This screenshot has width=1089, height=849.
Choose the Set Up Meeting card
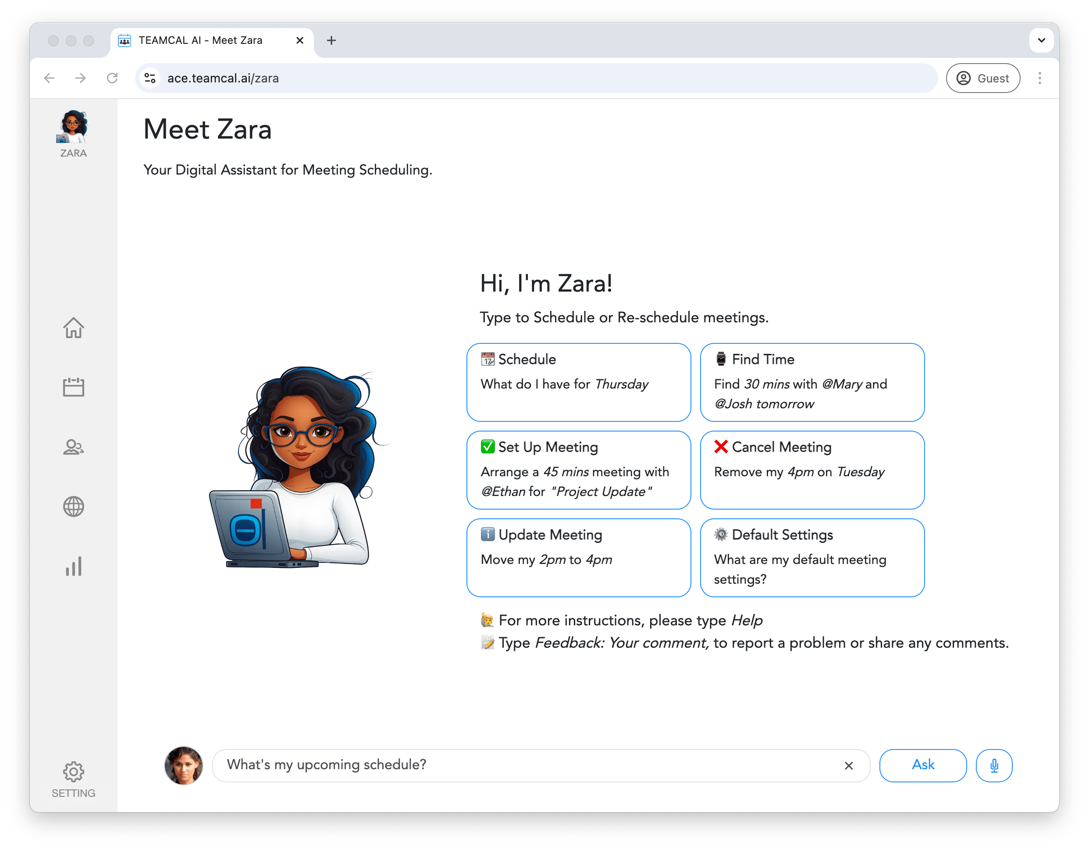pos(578,470)
